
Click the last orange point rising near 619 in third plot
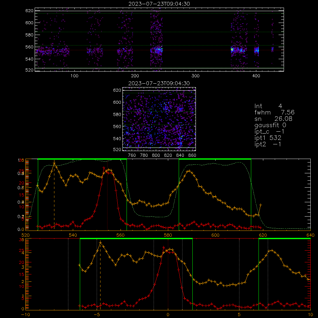pyautogui.click(x=261, y=205)
